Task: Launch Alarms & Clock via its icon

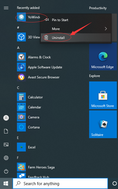Action: pos(21,57)
